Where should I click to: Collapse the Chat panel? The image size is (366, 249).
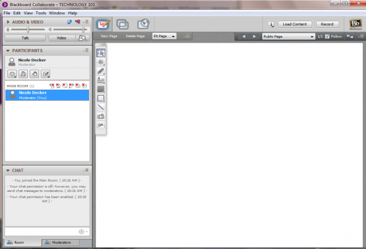[x=8, y=170]
